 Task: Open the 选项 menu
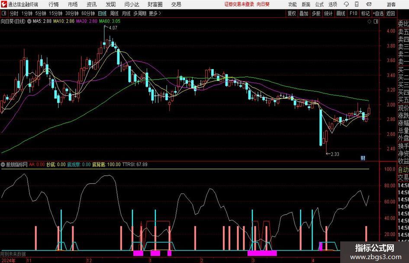(332, 4)
